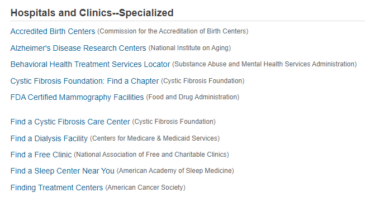The image size is (365, 202).
Task: Click Cystic Fibrosis Foundation text beside Care Center
Action: point(174,122)
